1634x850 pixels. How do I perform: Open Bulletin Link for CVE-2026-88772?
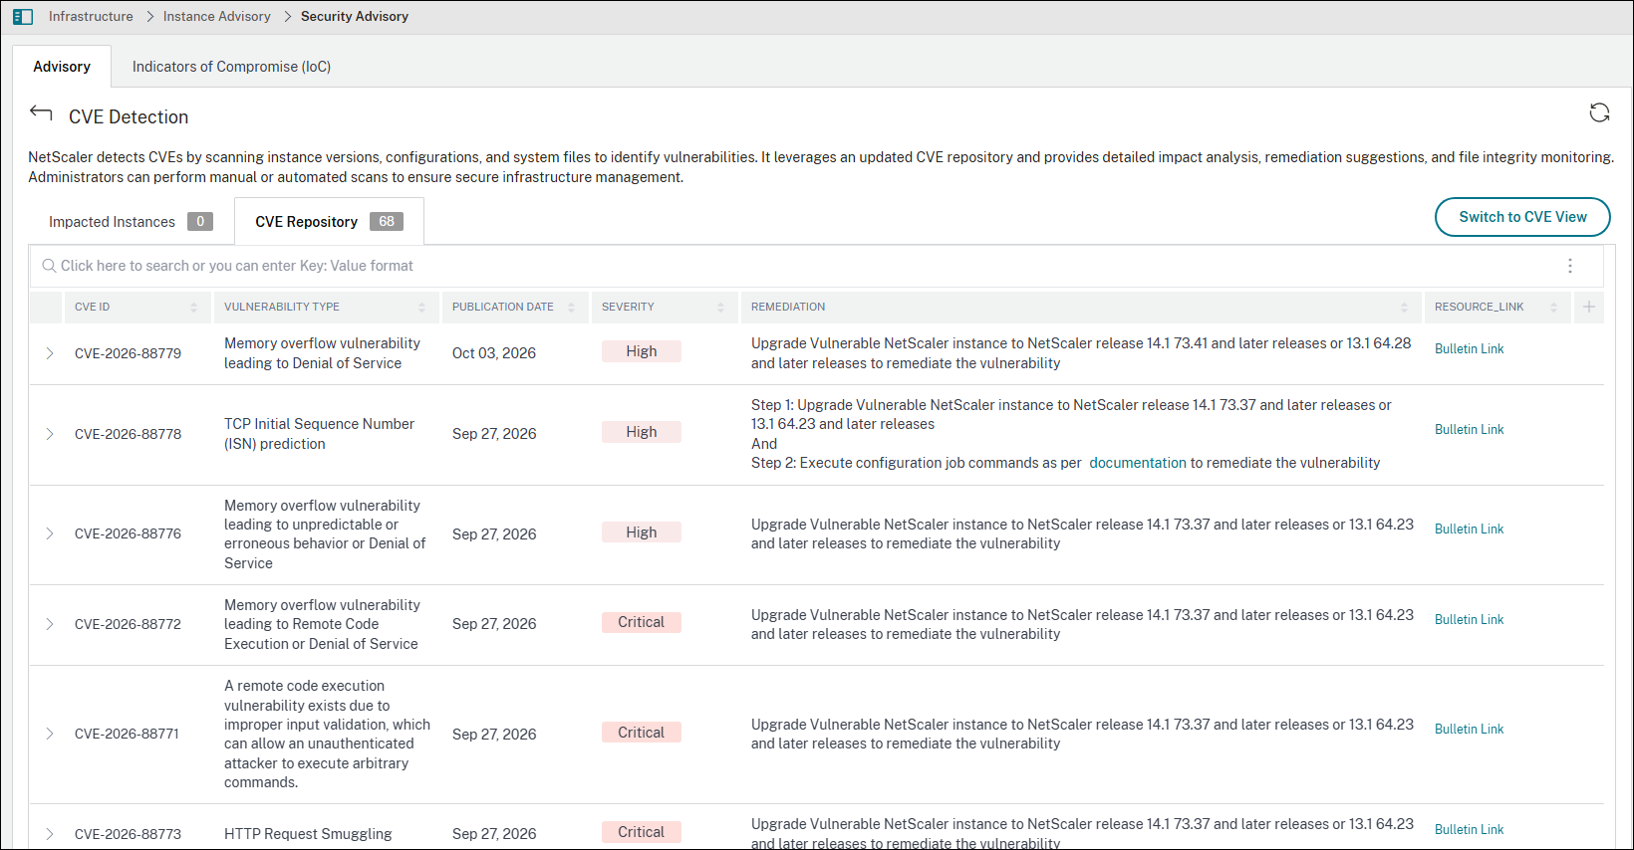click(x=1469, y=620)
